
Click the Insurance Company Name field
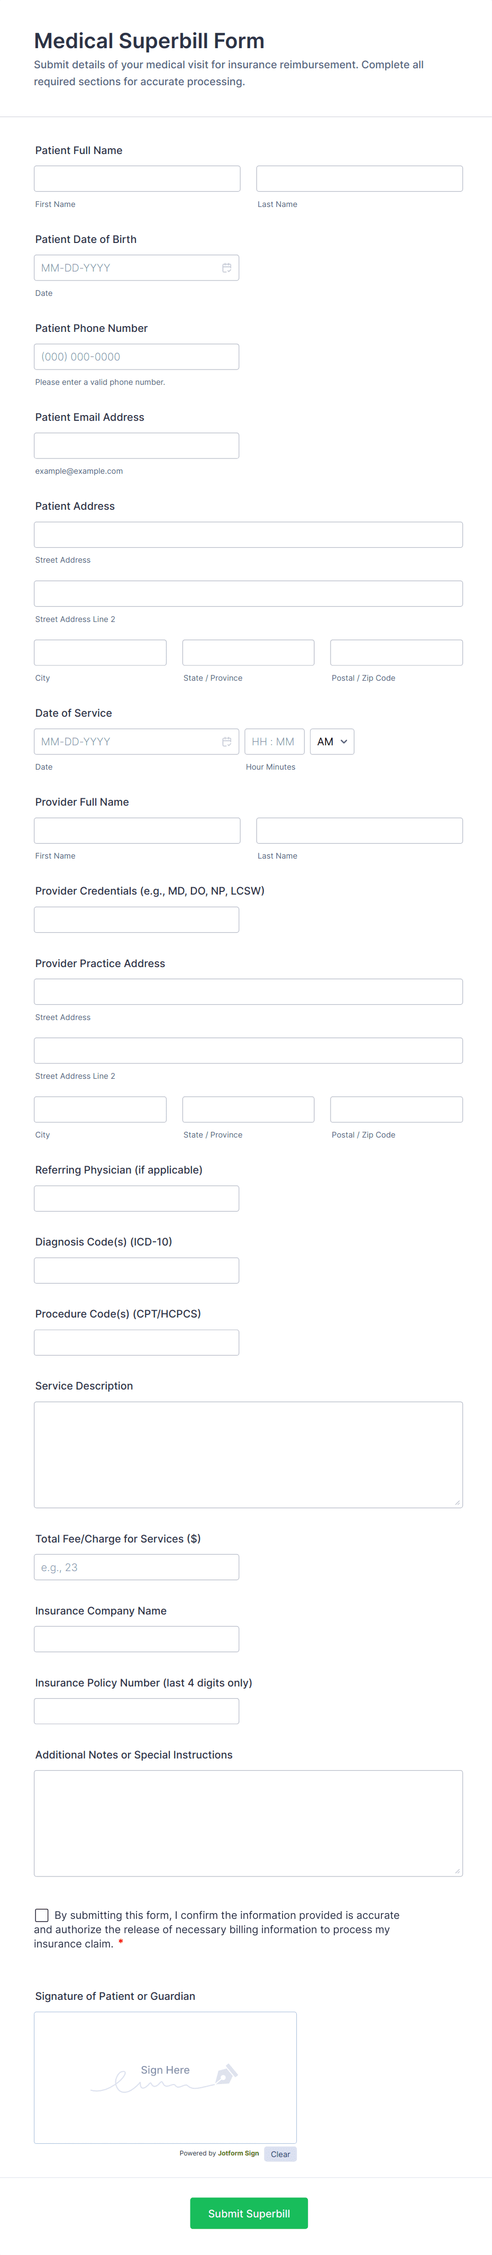136,1639
